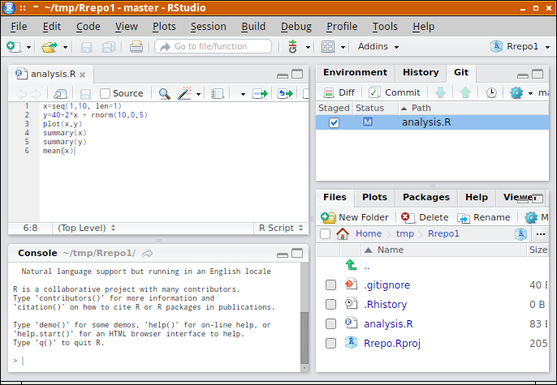This screenshot has height=385, width=557.
Task: Click the console vertical scrollbar thumb
Action: pyautogui.click(x=304, y=338)
